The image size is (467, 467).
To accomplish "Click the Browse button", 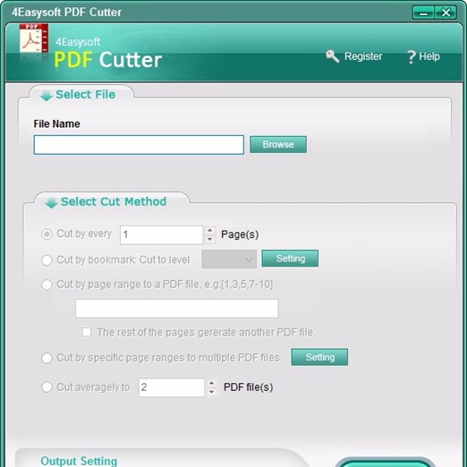I will click(x=278, y=145).
